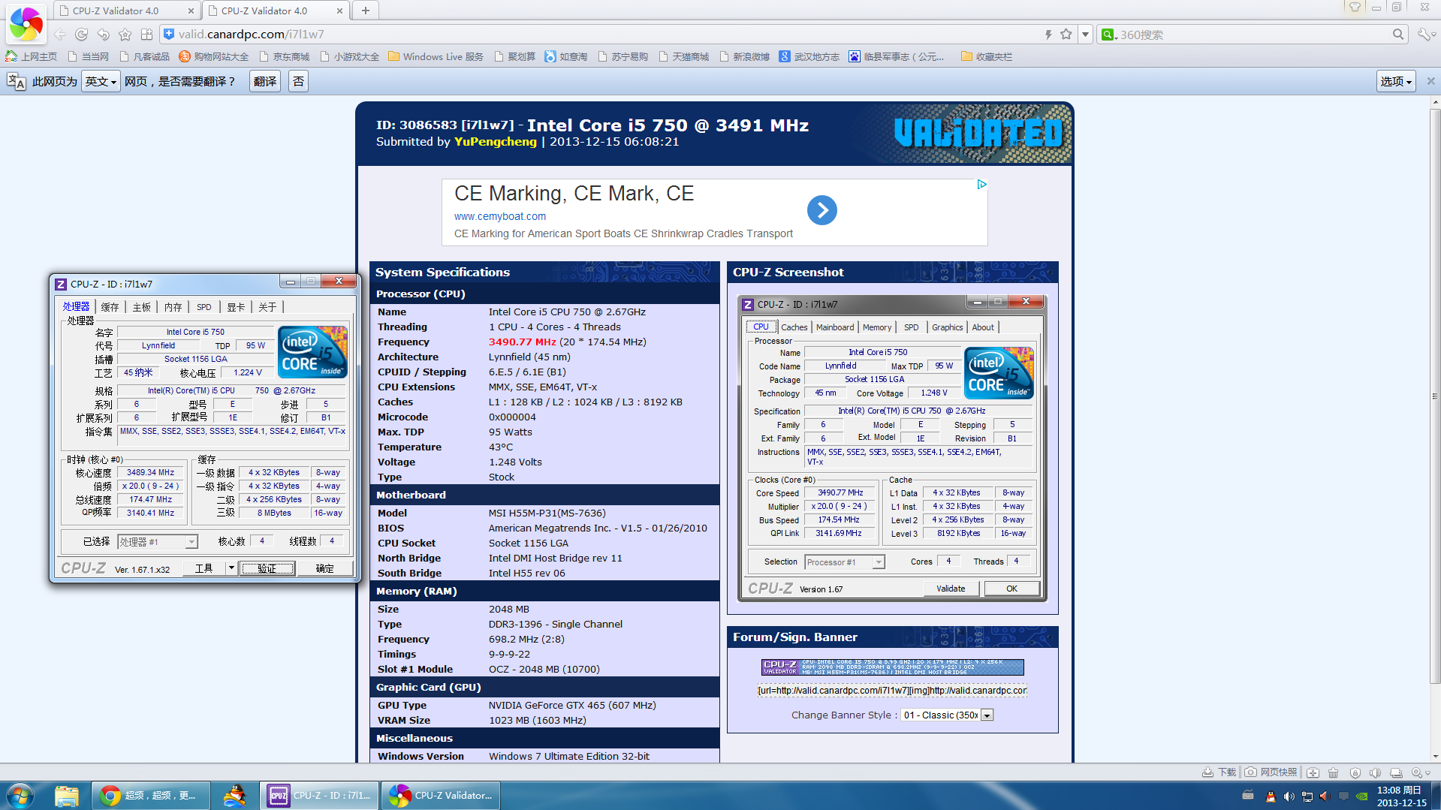
Task: Open the www.cemyboat.com ad link
Action: click(500, 216)
